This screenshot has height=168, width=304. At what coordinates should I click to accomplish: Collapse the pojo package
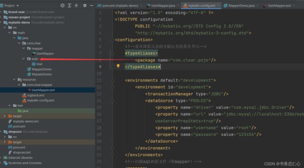click(24, 59)
